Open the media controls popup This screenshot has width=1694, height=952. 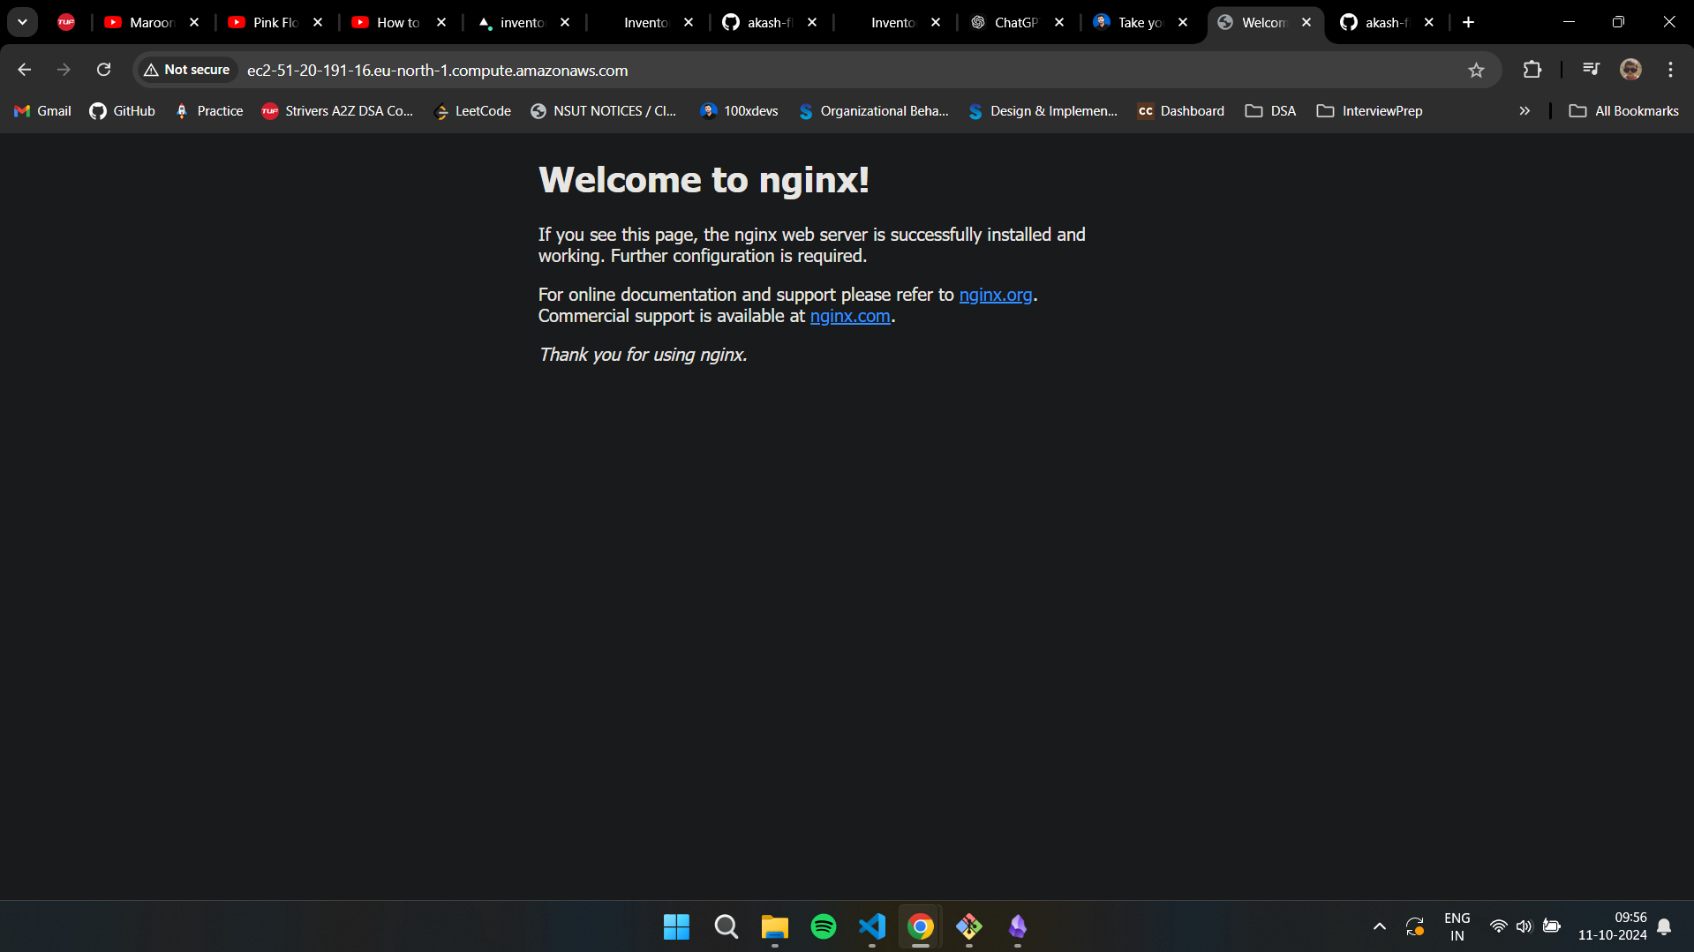pyautogui.click(x=1590, y=70)
